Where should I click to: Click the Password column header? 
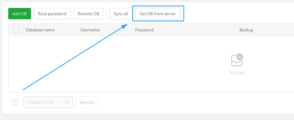pos(144,30)
